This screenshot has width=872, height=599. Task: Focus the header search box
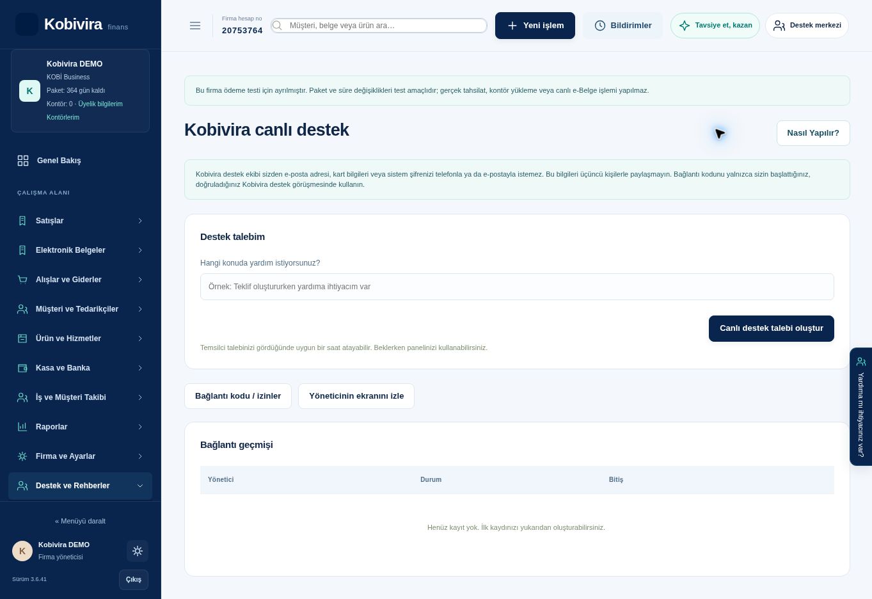pyautogui.click(x=379, y=26)
